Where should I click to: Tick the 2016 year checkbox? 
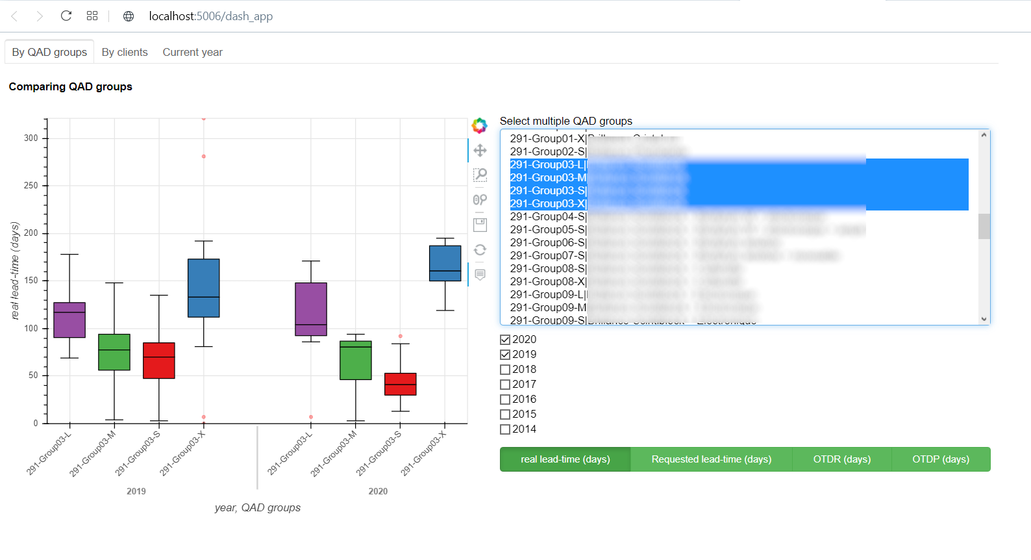[505, 400]
